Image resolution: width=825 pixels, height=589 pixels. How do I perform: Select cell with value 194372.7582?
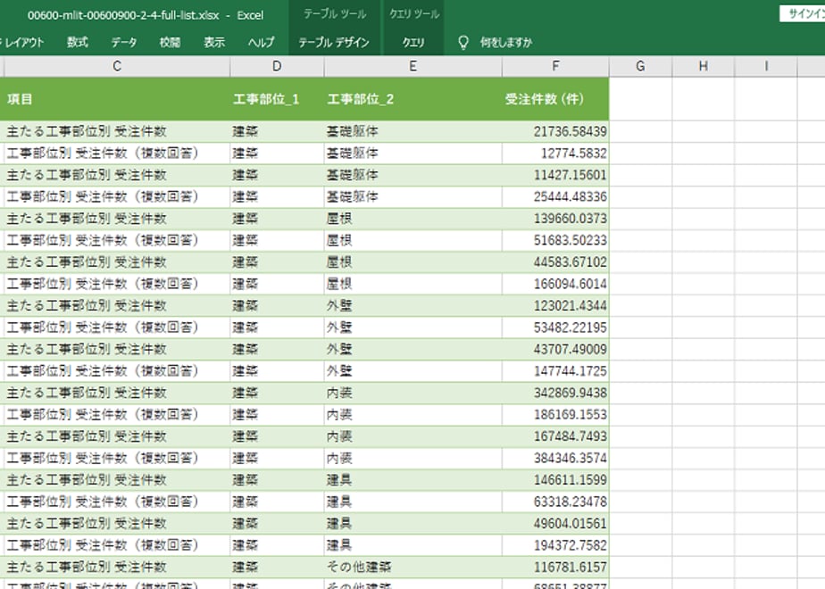pyautogui.click(x=555, y=546)
